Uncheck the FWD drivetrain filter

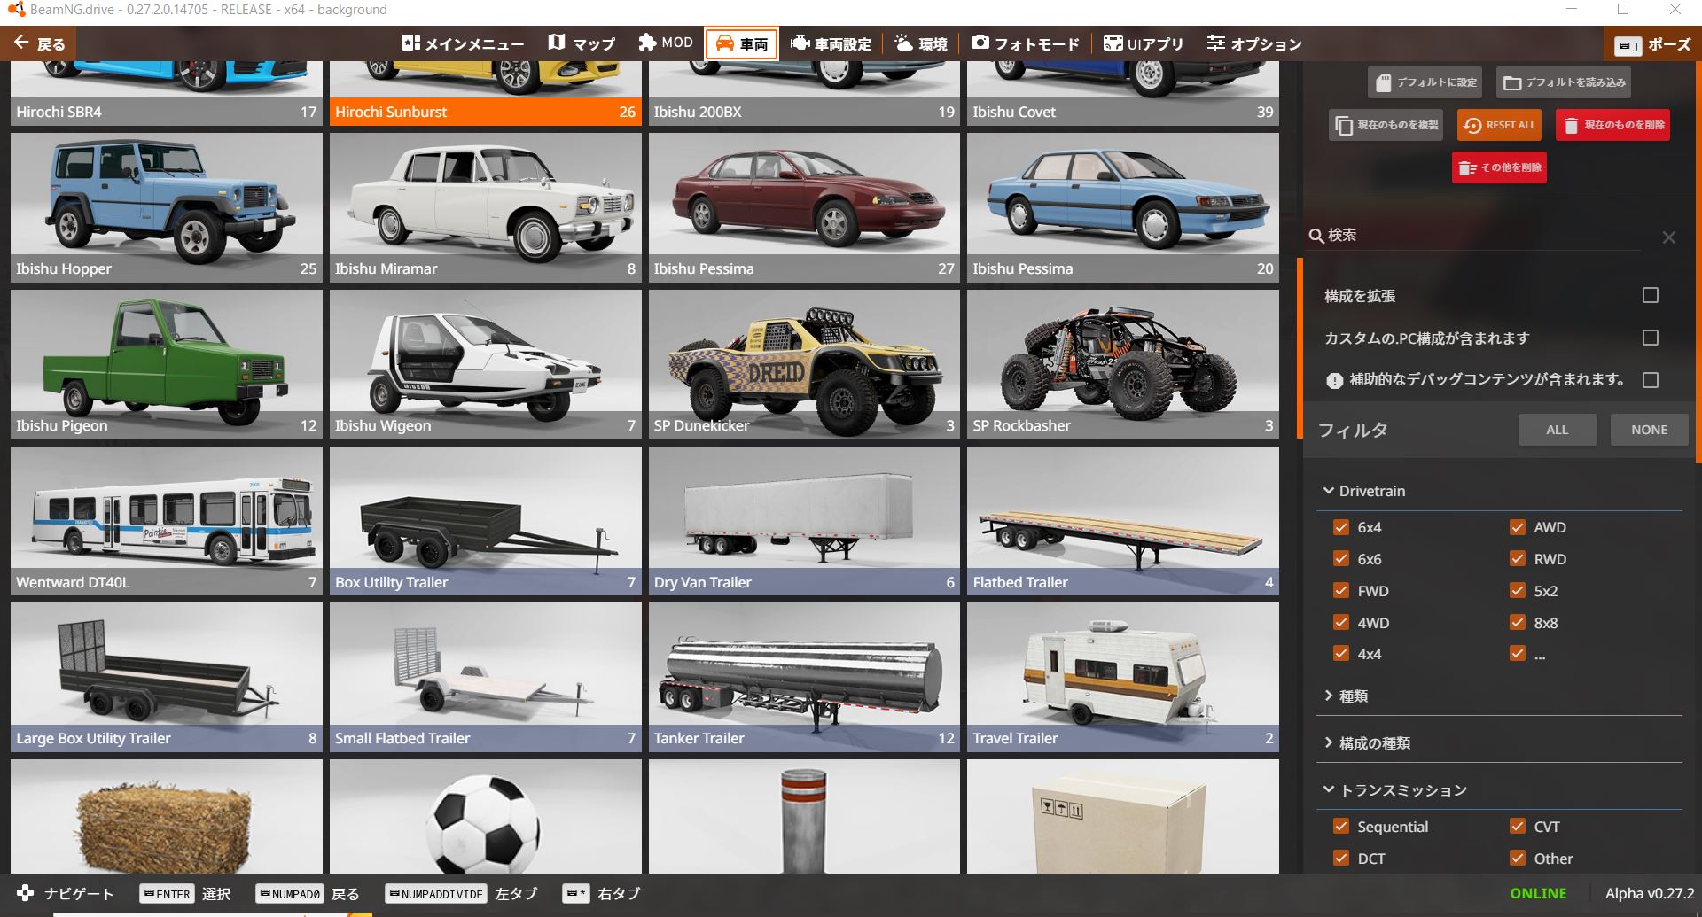click(x=1341, y=591)
